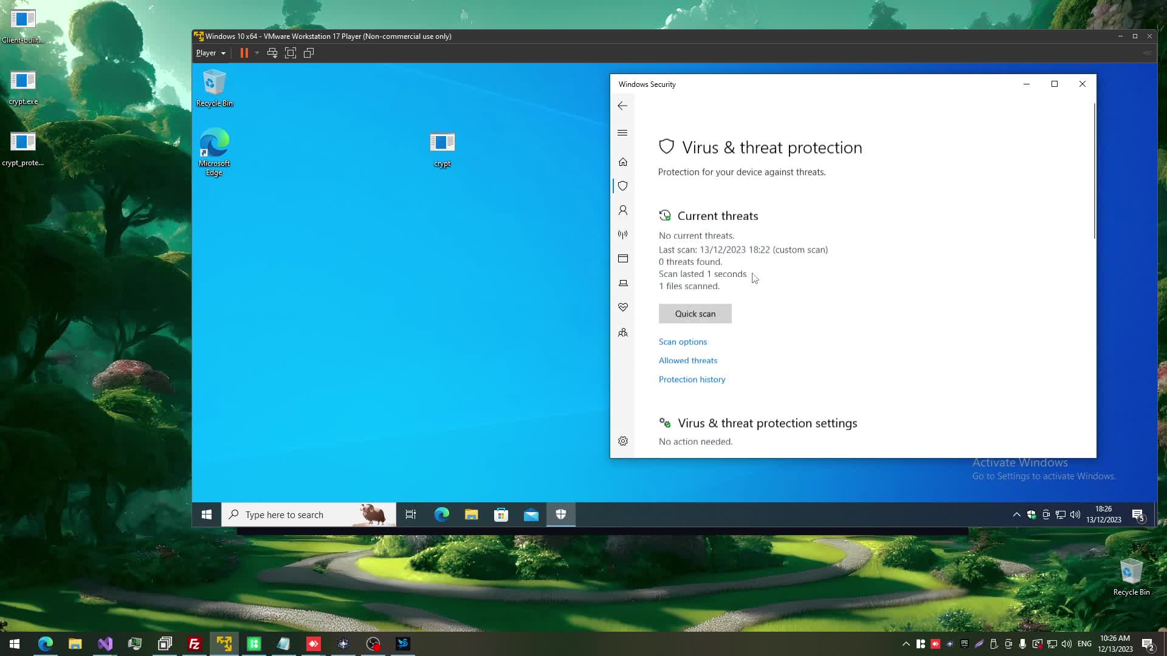Open Family options icon in sidebar
Image resolution: width=1167 pixels, height=656 pixels.
pyautogui.click(x=622, y=332)
